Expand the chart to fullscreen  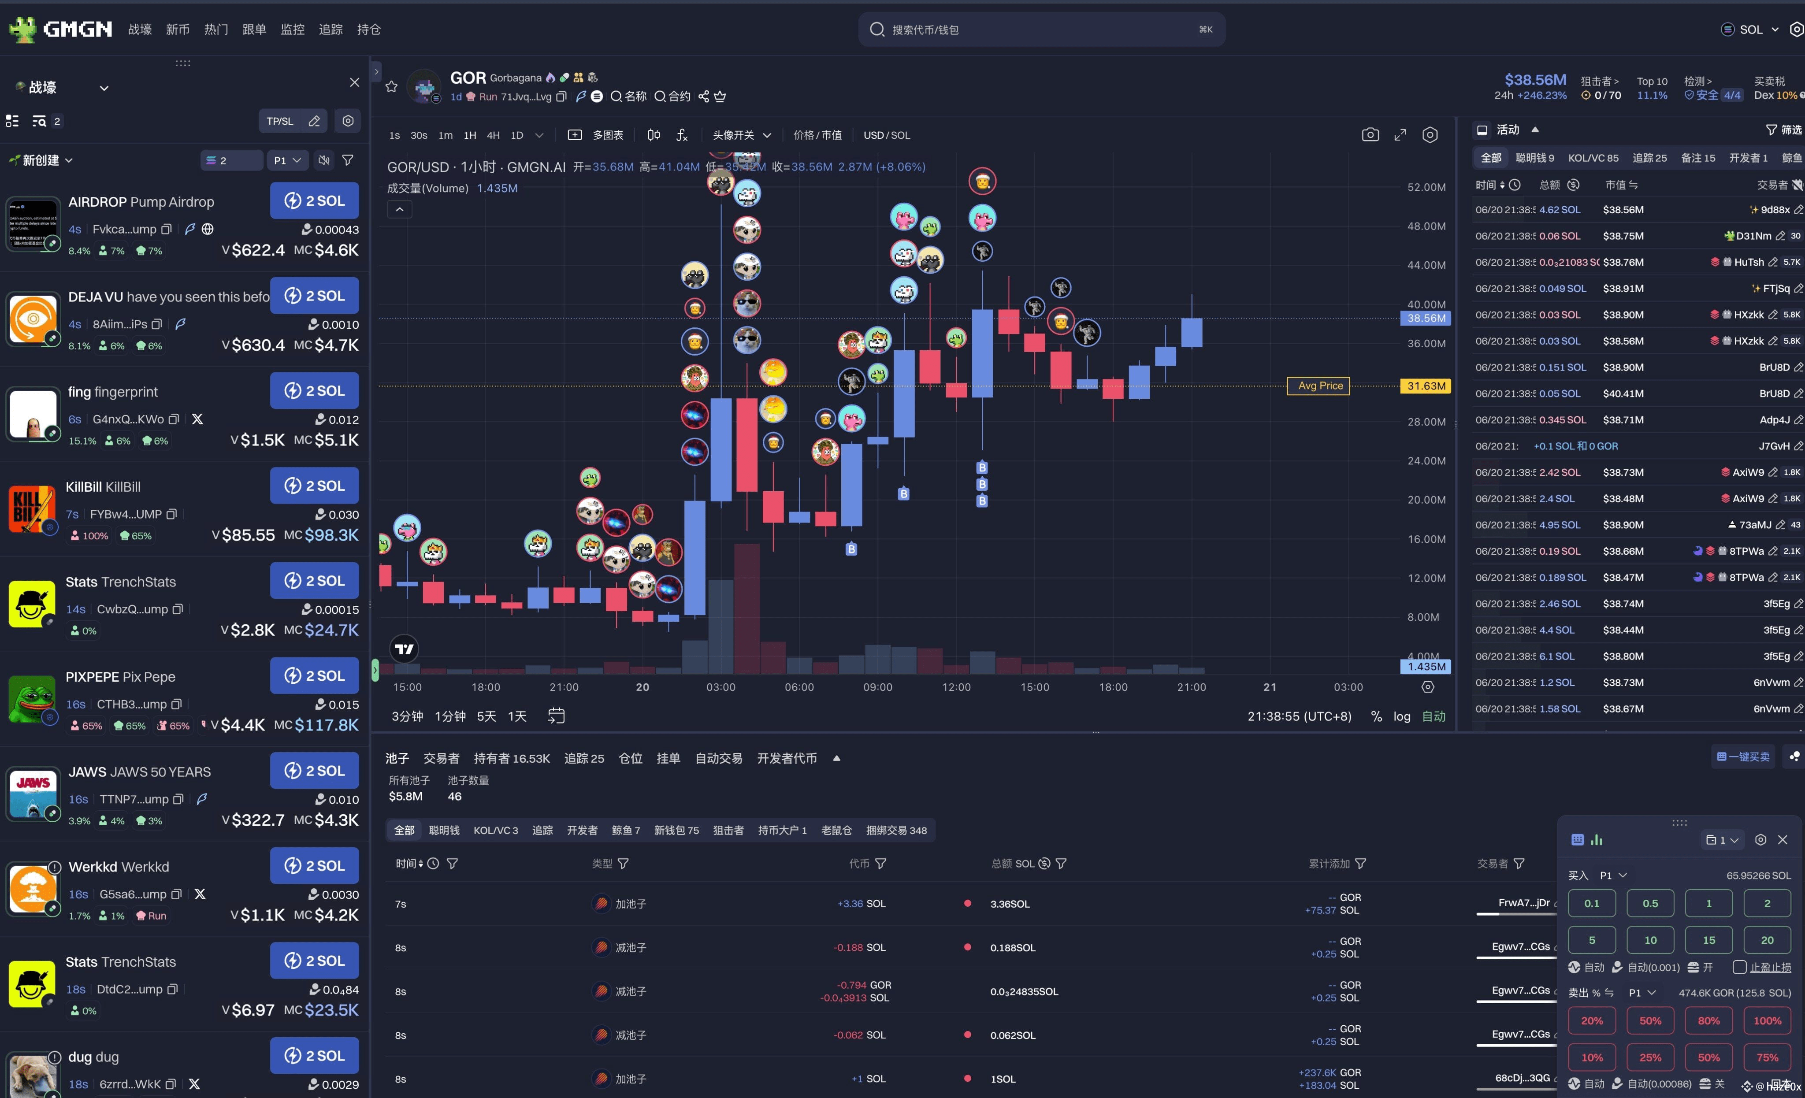1400,135
